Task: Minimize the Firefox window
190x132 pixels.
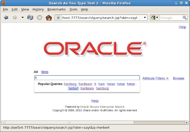Action: (x=176, y=3)
